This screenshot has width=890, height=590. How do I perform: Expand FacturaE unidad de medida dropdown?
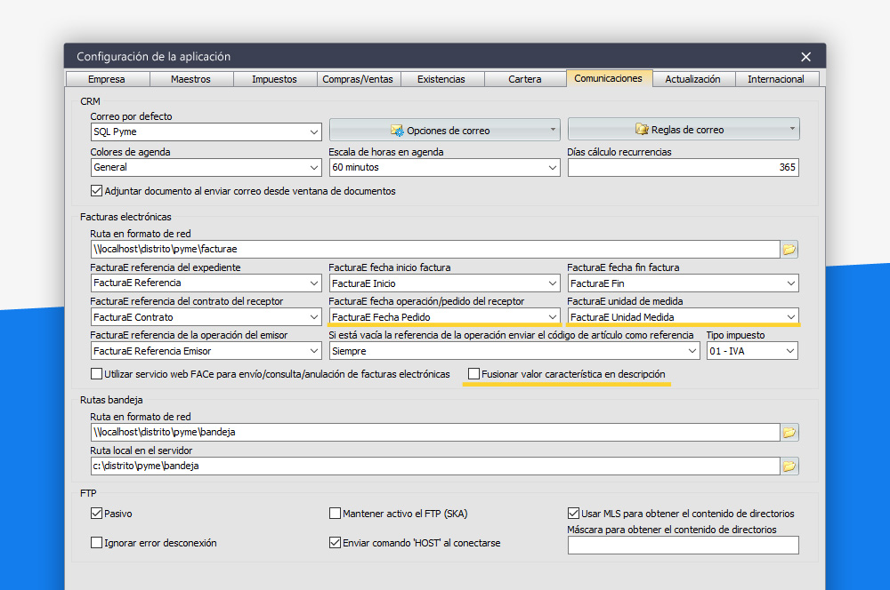click(x=790, y=317)
